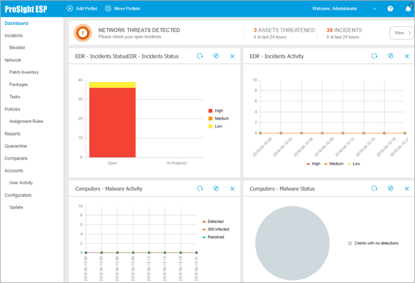The width and height of the screenshot is (415, 283).
Task: Refresh the Computers Malware Status portlet
Action: click(x=374, y=188)
